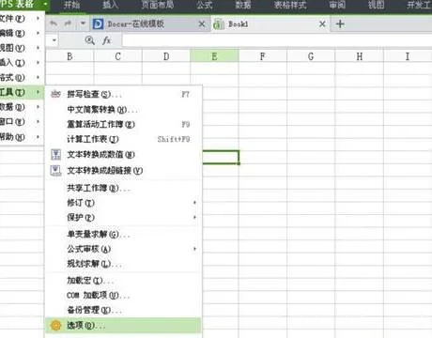Switch to the Book1 tab
432x338 pixels.
point(270,24)
